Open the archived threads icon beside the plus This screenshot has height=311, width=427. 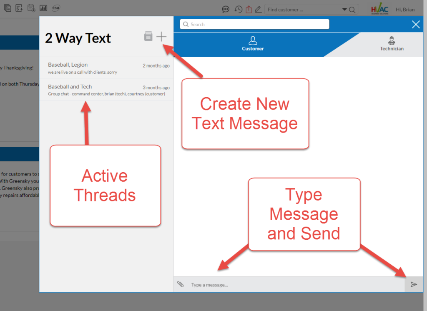pyautogui.click(x=148, y=36)
